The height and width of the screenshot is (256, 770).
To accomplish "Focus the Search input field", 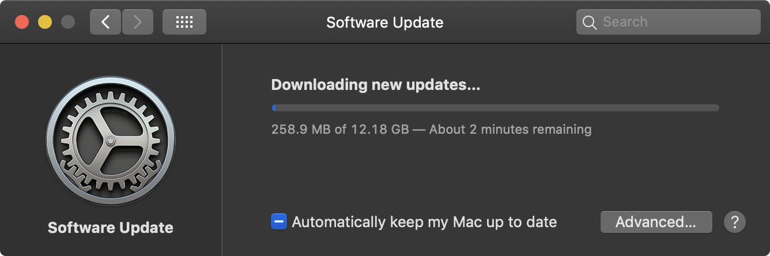I will [669, 22].
